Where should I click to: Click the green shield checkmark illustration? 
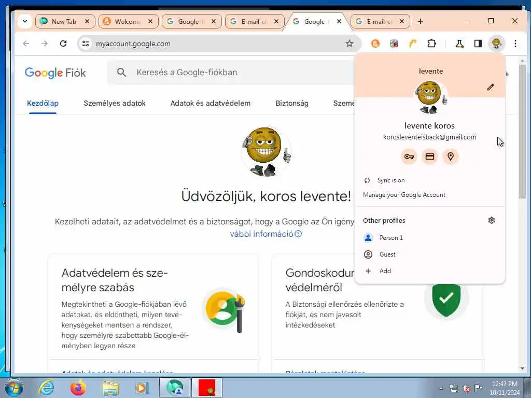[446, 299]
